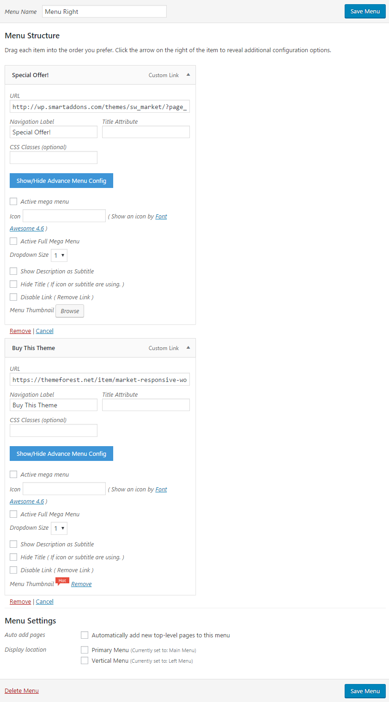The height and width of the screenshot is (702, 389).
Task: Click the themeforest URL field
Action: pyautogui.click(x=100, y=380)
